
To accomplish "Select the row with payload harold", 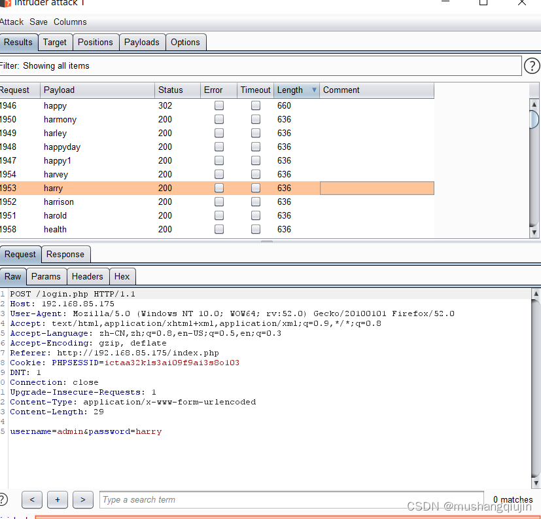I will (x=217, y=215).
